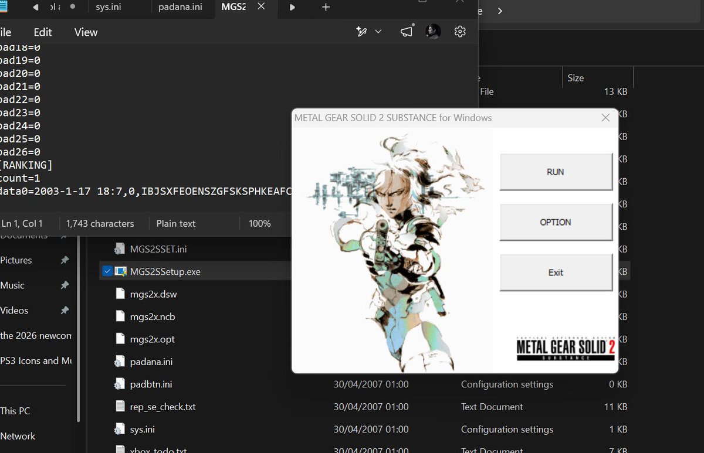Screen dimensions: 704x453
Task: Click the mgs2x.dsw file icon
Action: click(x=120, y=294)
